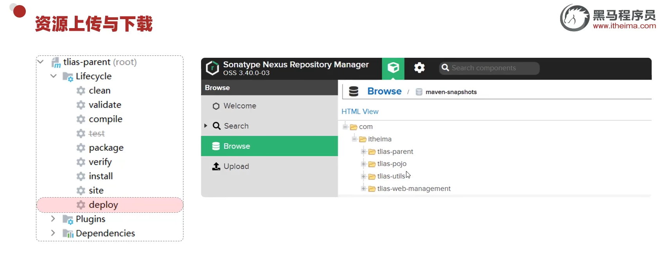This screenshot has height=253, width=672.
Task: Click the gear icon beside compile
Action: pos(81,119)
